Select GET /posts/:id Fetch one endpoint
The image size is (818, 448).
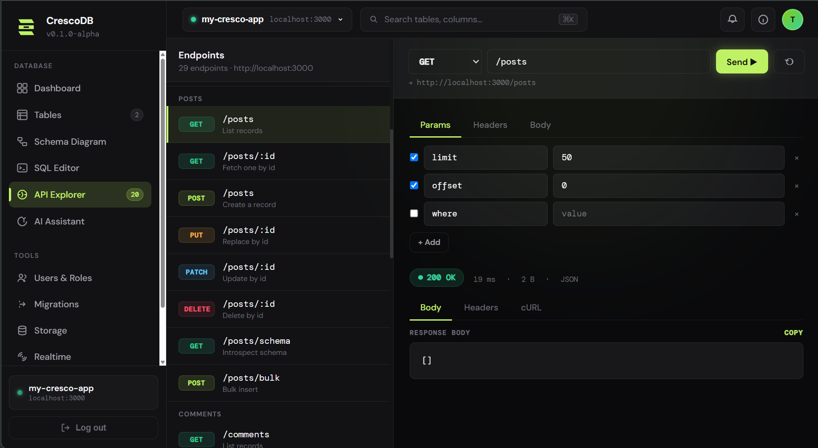(x=279, y=161)
